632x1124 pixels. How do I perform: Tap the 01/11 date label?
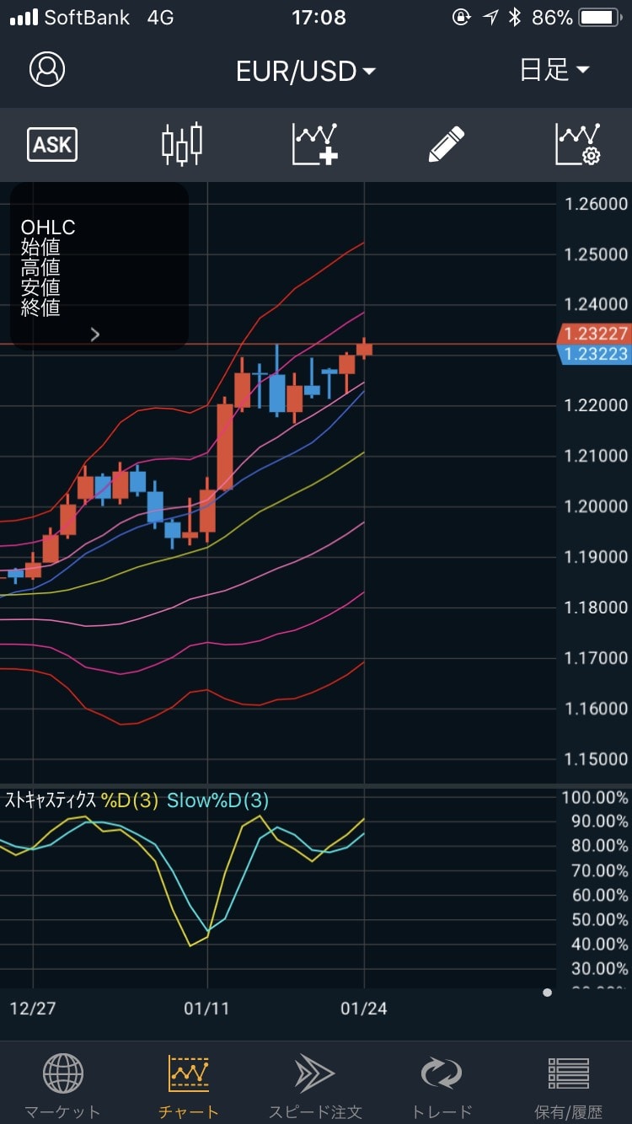pos(207,1008)
